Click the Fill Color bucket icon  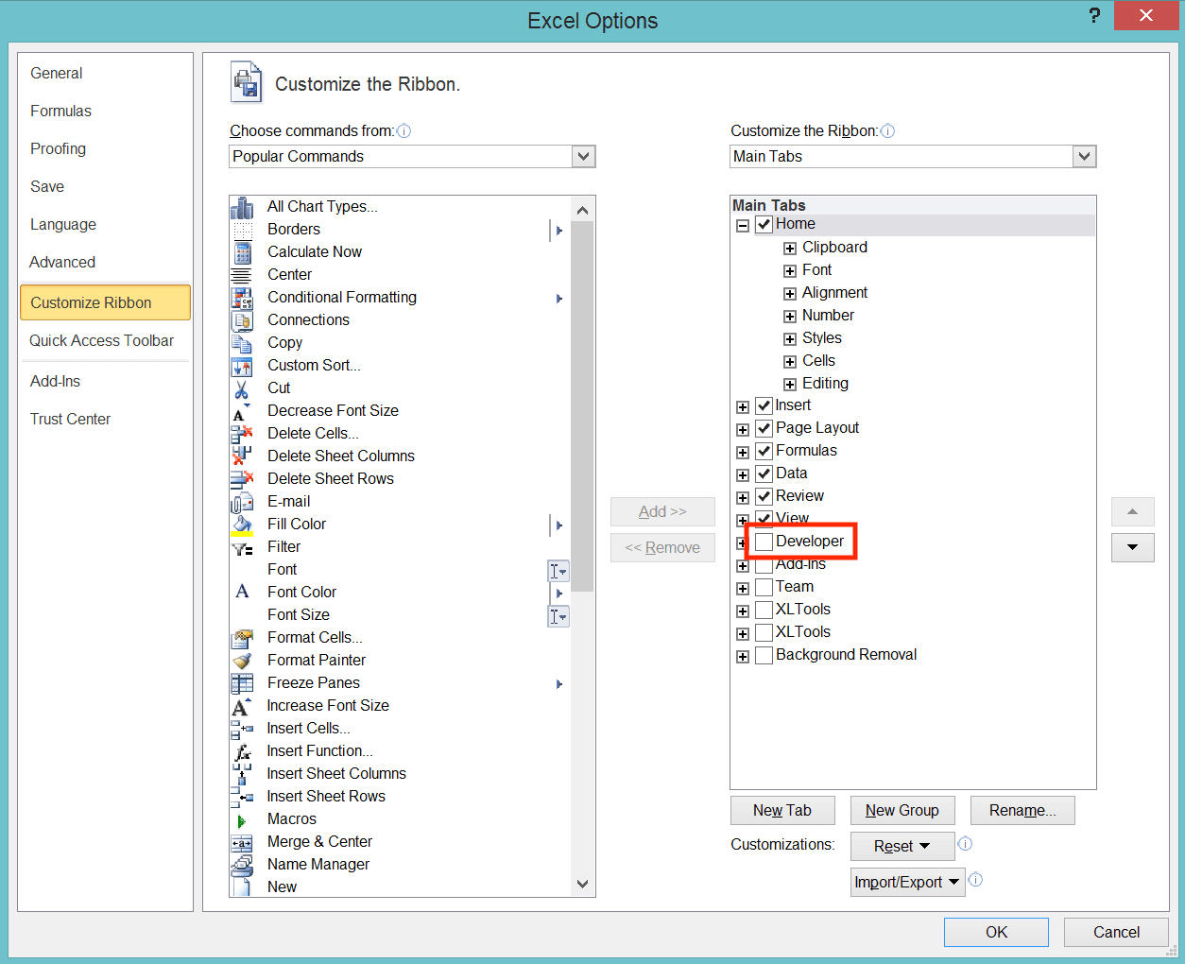242,525
